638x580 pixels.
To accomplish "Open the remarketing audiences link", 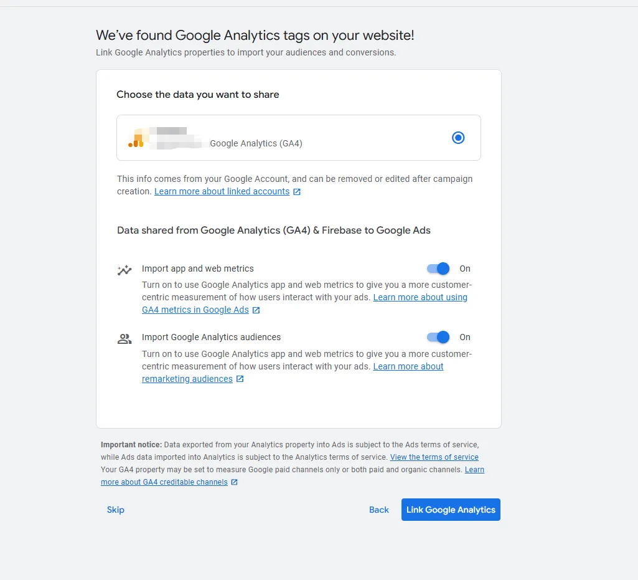I will tap(187, 379).
